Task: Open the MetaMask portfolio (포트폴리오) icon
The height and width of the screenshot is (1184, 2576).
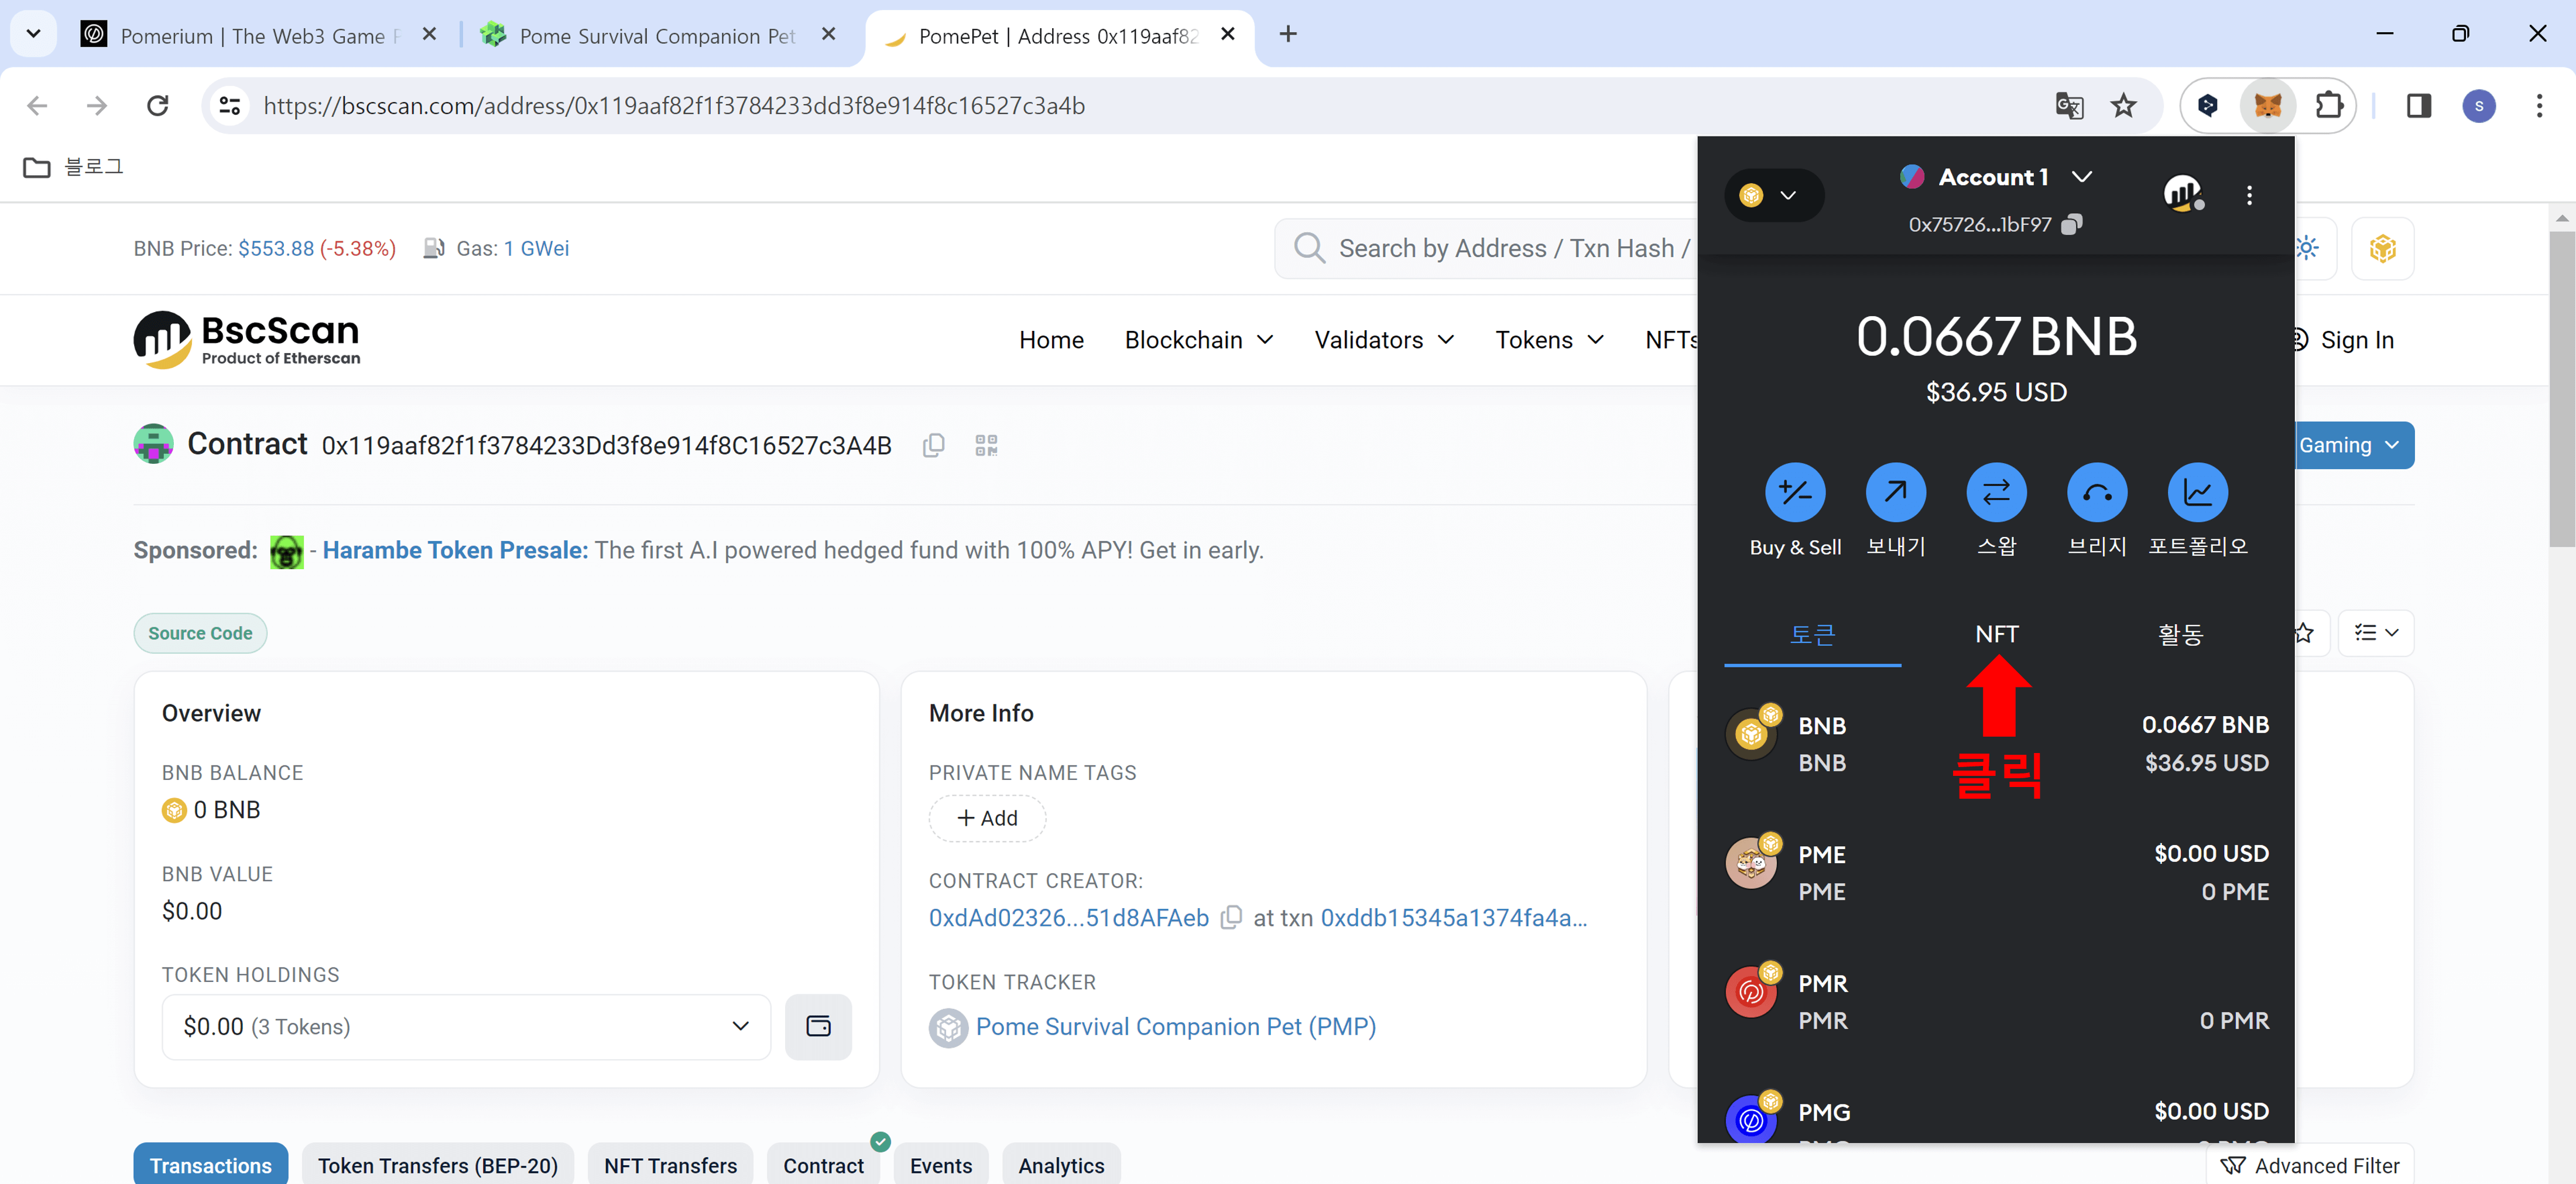Action: click(x=2197, y=492)
